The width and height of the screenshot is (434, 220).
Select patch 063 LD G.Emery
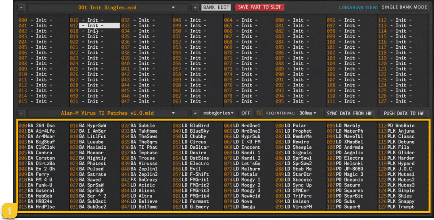(191, 207)
